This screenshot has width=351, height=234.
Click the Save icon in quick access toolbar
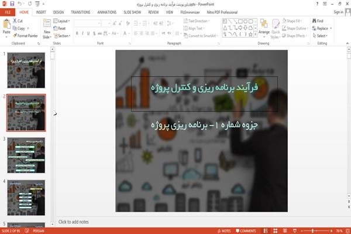click(x=12, y=4)
